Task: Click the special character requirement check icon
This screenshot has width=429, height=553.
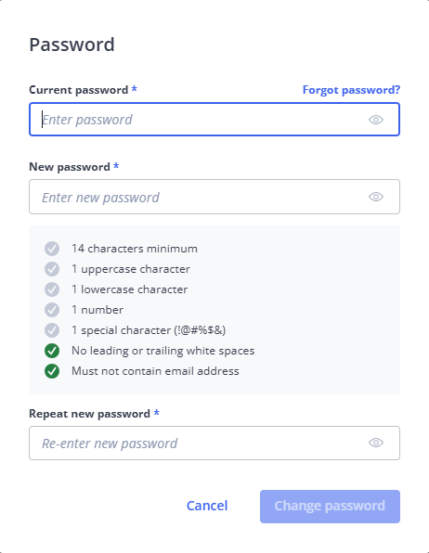Action: coord(52,330)
